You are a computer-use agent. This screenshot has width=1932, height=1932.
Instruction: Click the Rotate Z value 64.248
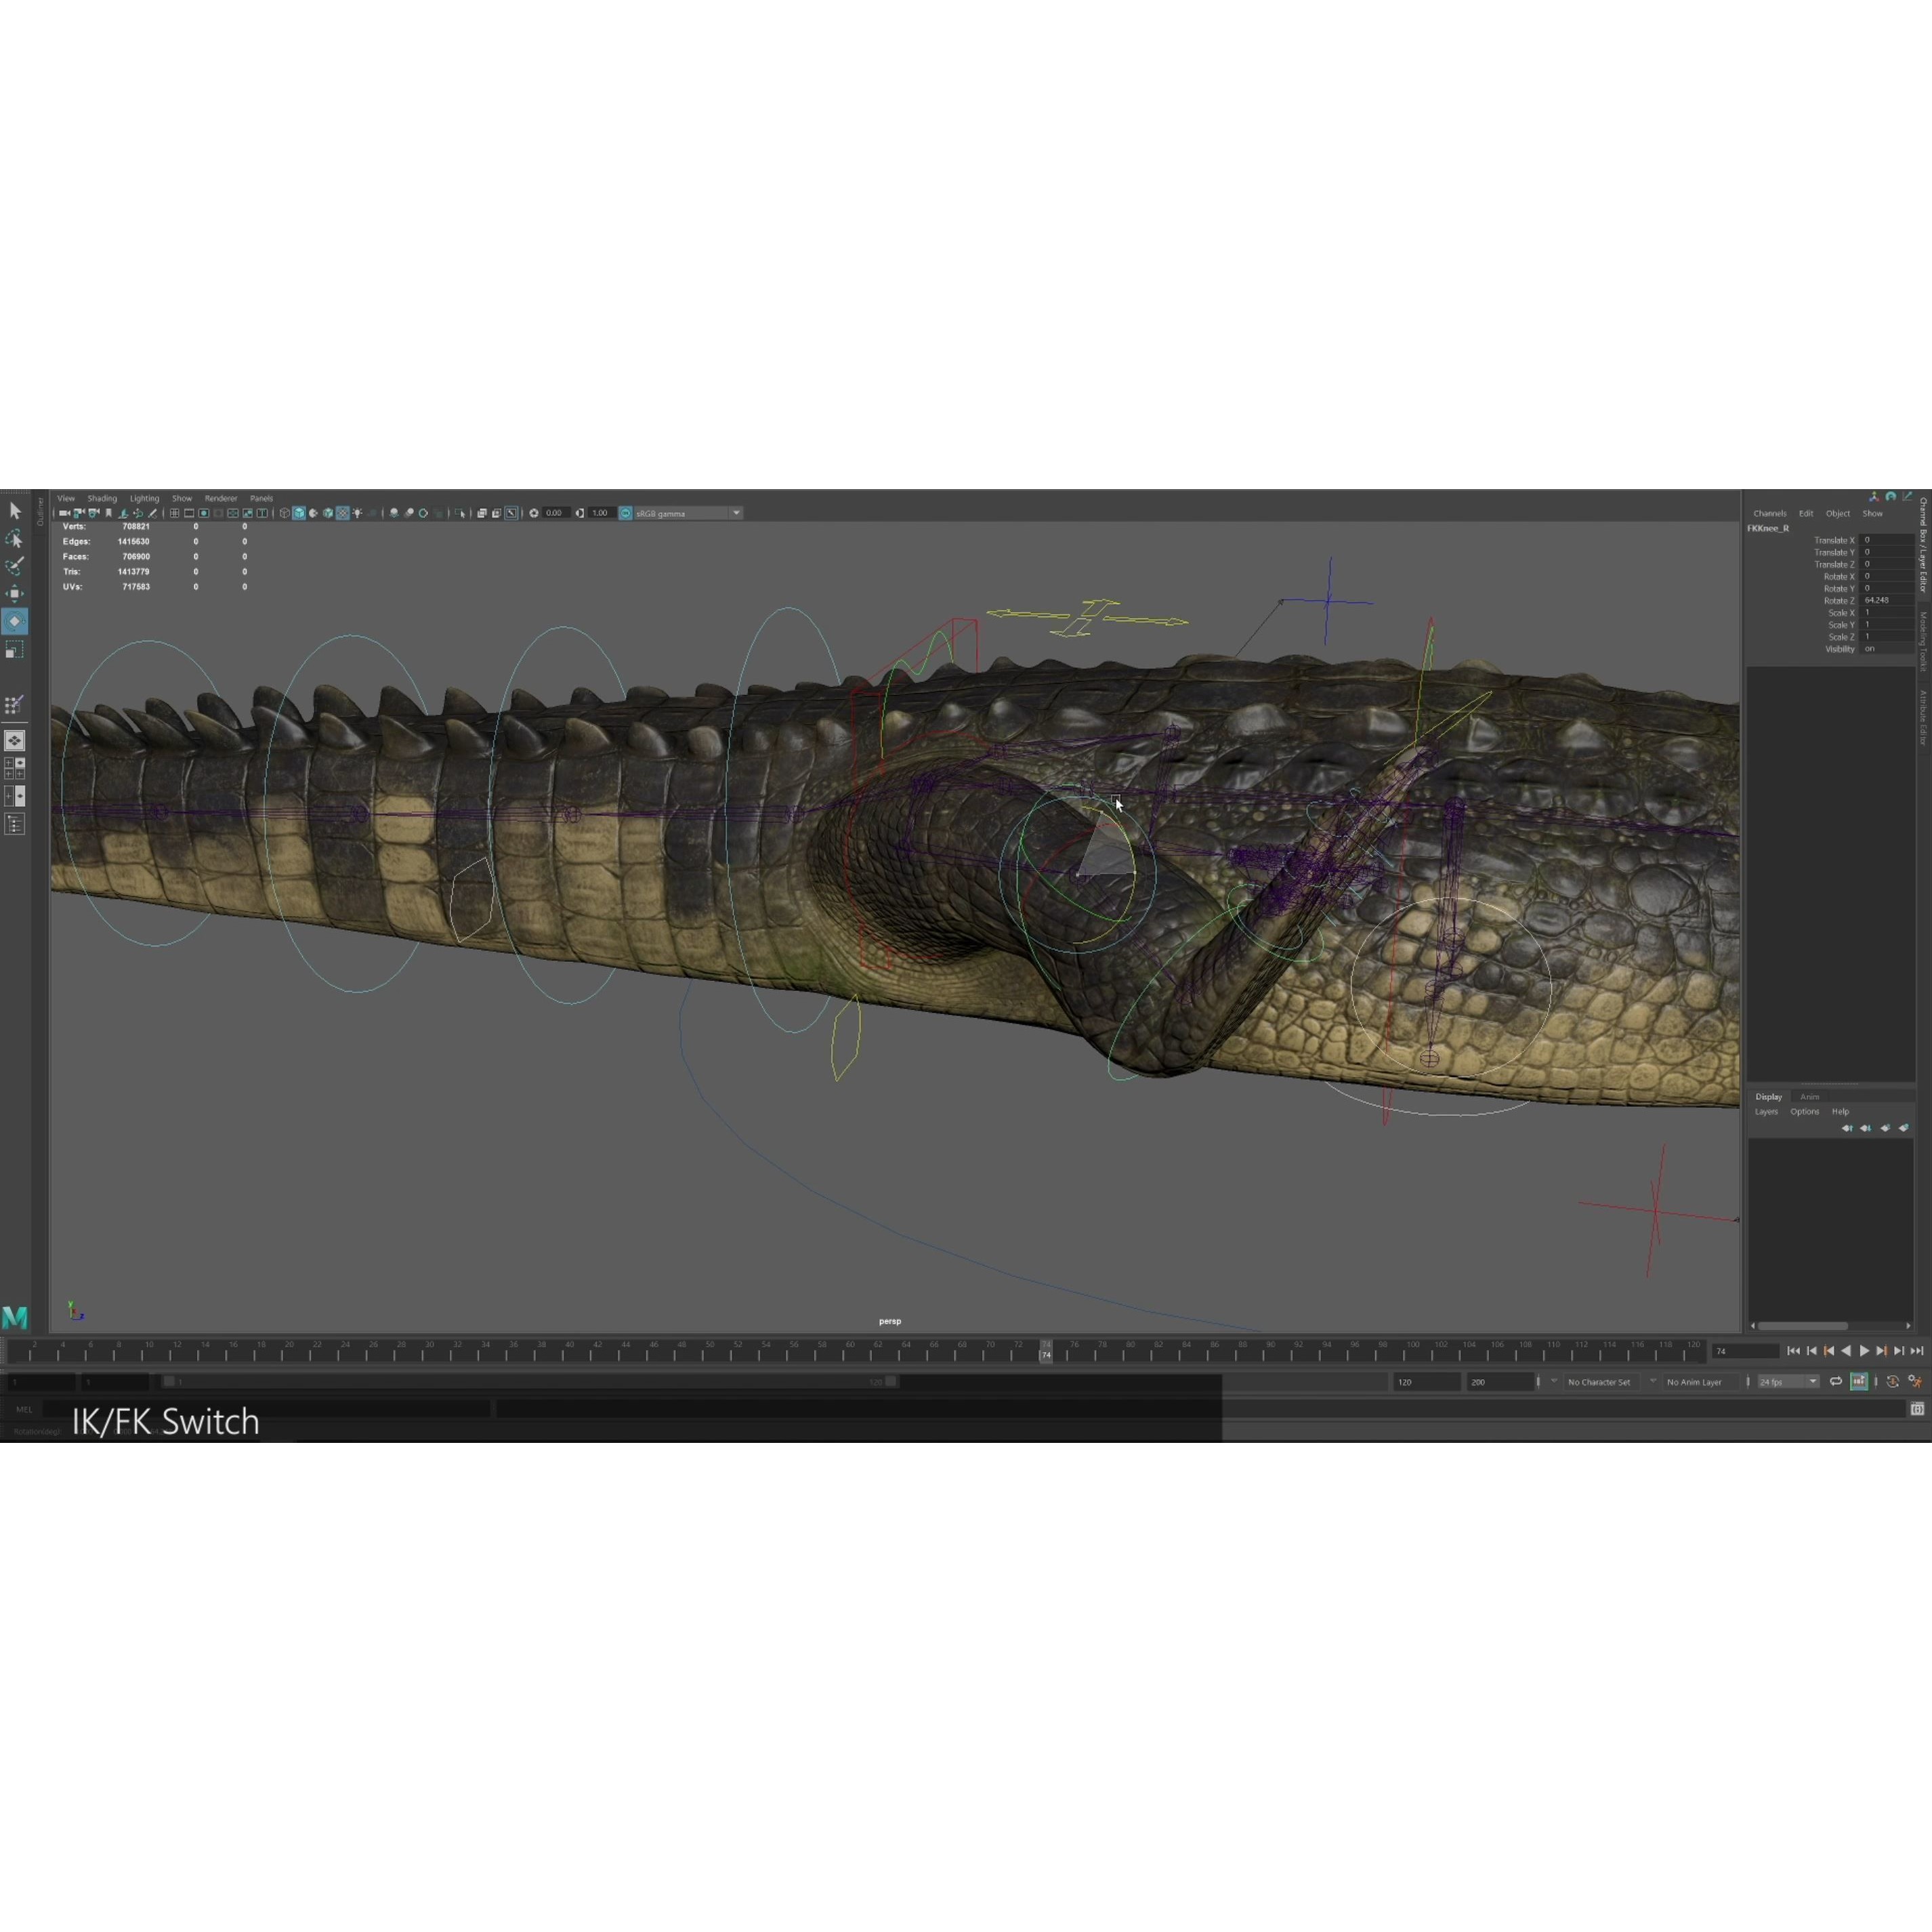point(1887,600)
